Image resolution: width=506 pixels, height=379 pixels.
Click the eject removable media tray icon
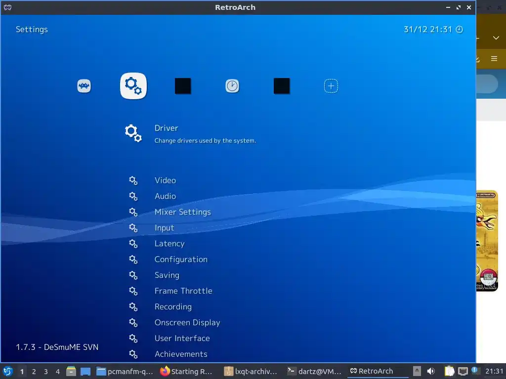point(417,372)
